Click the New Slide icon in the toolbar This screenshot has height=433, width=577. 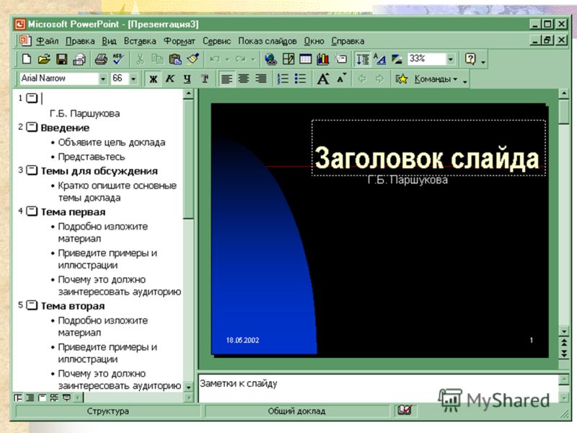tap(340, 59)
